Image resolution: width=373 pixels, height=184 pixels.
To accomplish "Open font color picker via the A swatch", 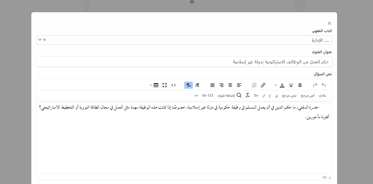I will pyautogui.click(x=282, y=85).
